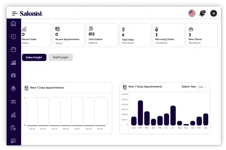
Task: Open the US flag language selector
Action: (x=192, y=13)
